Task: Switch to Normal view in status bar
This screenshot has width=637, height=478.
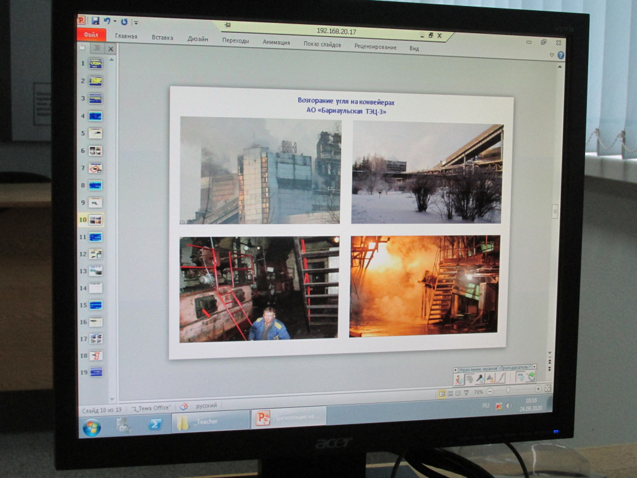Action: (442, 393)
